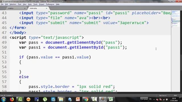Open the Tab Size selector in status bar
This screenshot has height=102, width=182.
pos(162,95)
